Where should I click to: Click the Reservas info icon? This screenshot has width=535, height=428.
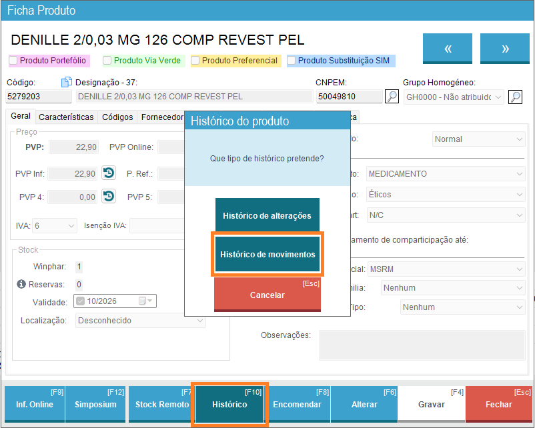(21, 285)
